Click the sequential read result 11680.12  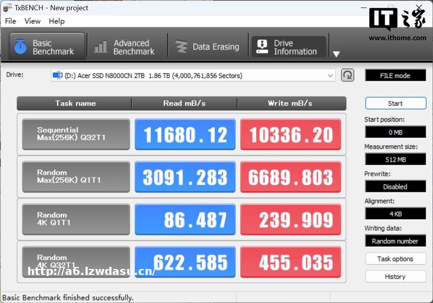(x=185, y=134)
